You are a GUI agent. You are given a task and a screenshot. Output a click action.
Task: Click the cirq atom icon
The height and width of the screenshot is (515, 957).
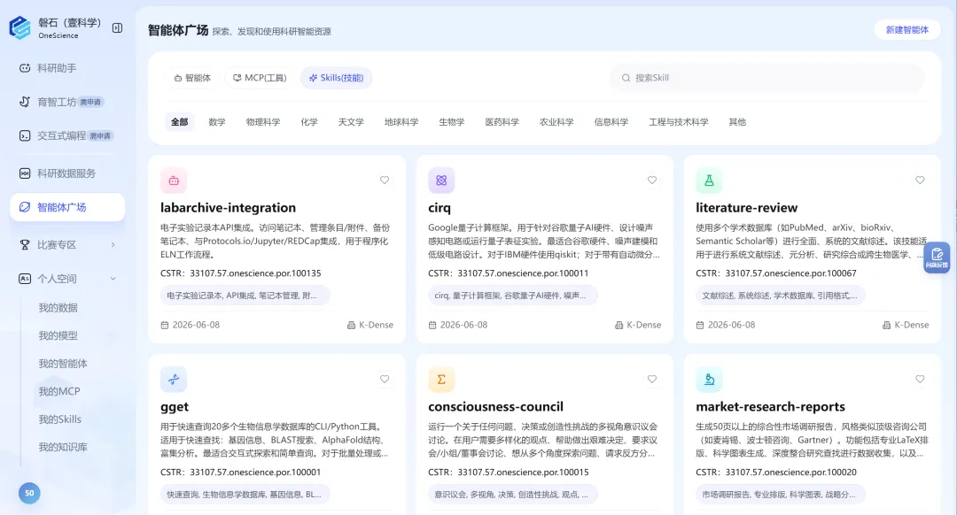coord(441,181)
